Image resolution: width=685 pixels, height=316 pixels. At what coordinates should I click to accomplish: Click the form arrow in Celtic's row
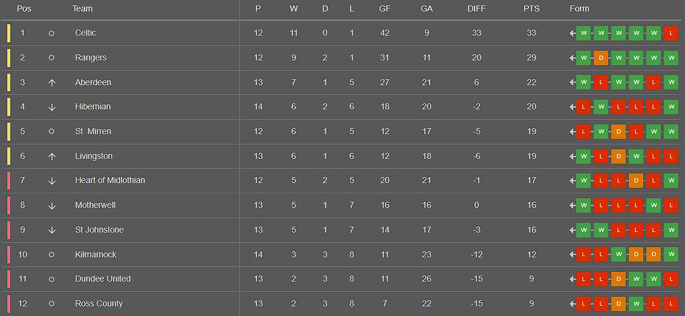[x=573, y=33]
